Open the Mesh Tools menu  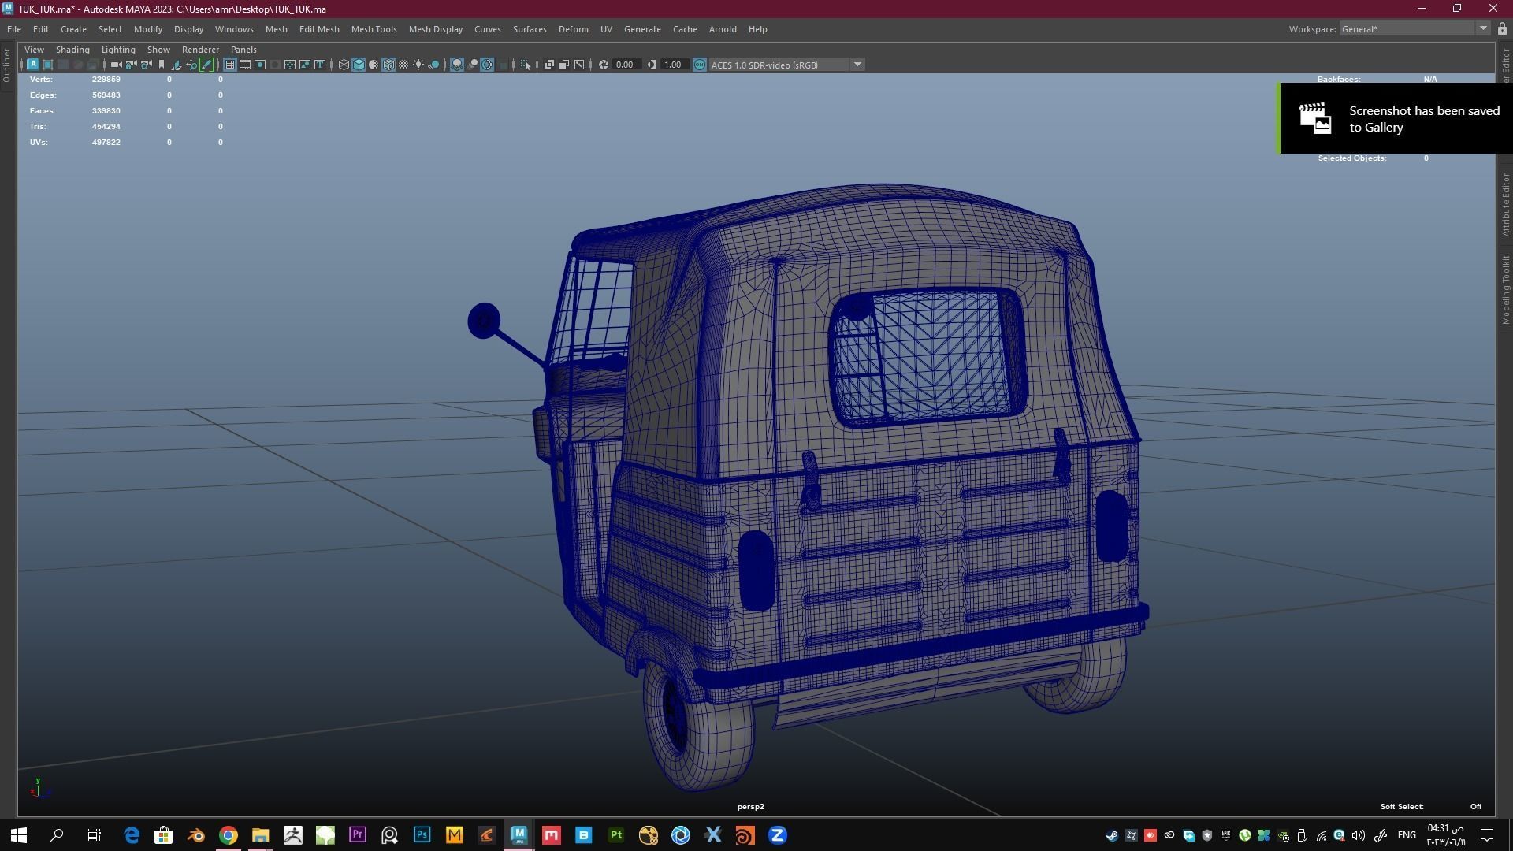point(374,29)
